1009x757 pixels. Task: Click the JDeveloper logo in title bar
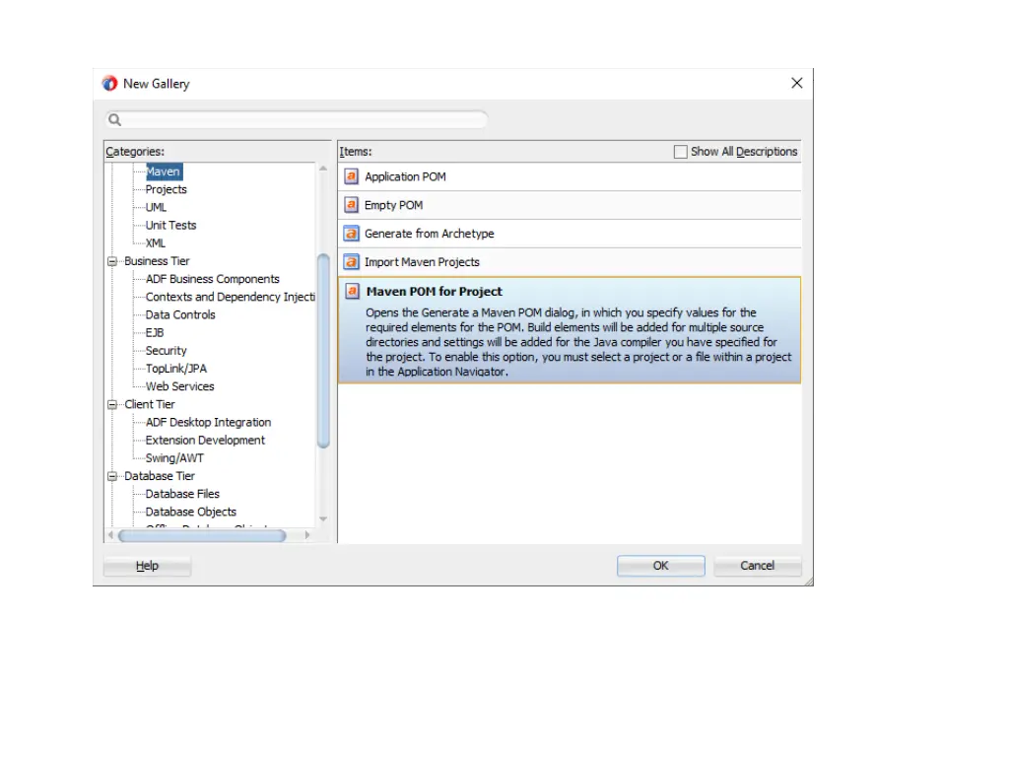[x=109, y=84]
